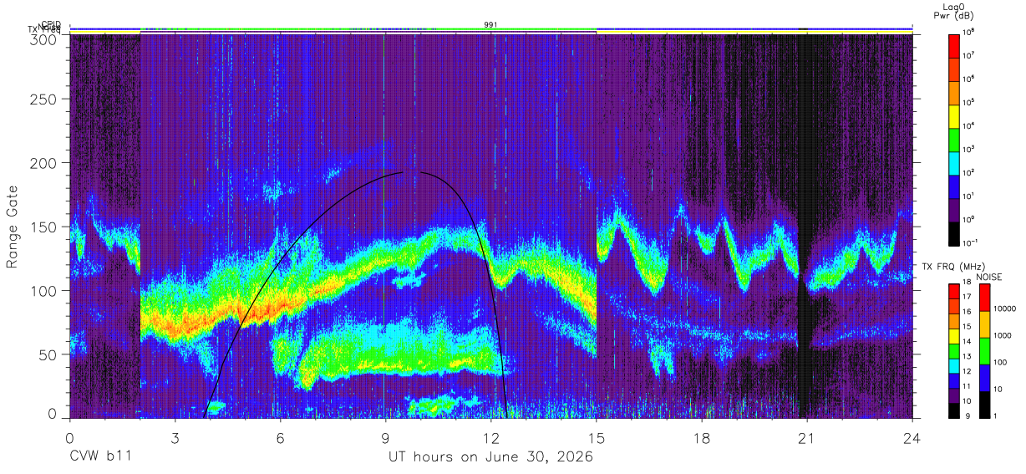
Task: Click the '991' CPID value at top
Action: pyautogui.click(x=490, y=25)
